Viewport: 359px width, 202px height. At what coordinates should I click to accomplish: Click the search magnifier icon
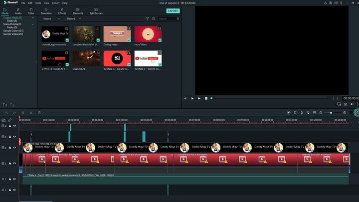178,18
